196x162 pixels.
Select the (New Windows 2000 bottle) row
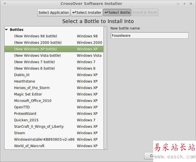pyautogui.click(x=54, y=43)
